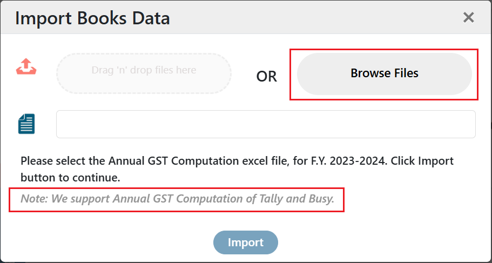The width and height of the screenshot is (492, 263).
Task: Start the import via the blue Import button
Action: point(246,242)
